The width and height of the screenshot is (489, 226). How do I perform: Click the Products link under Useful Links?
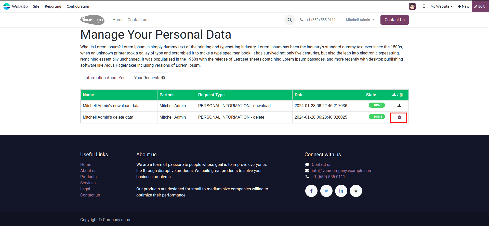pyautogui.click(x=88, y=177)
